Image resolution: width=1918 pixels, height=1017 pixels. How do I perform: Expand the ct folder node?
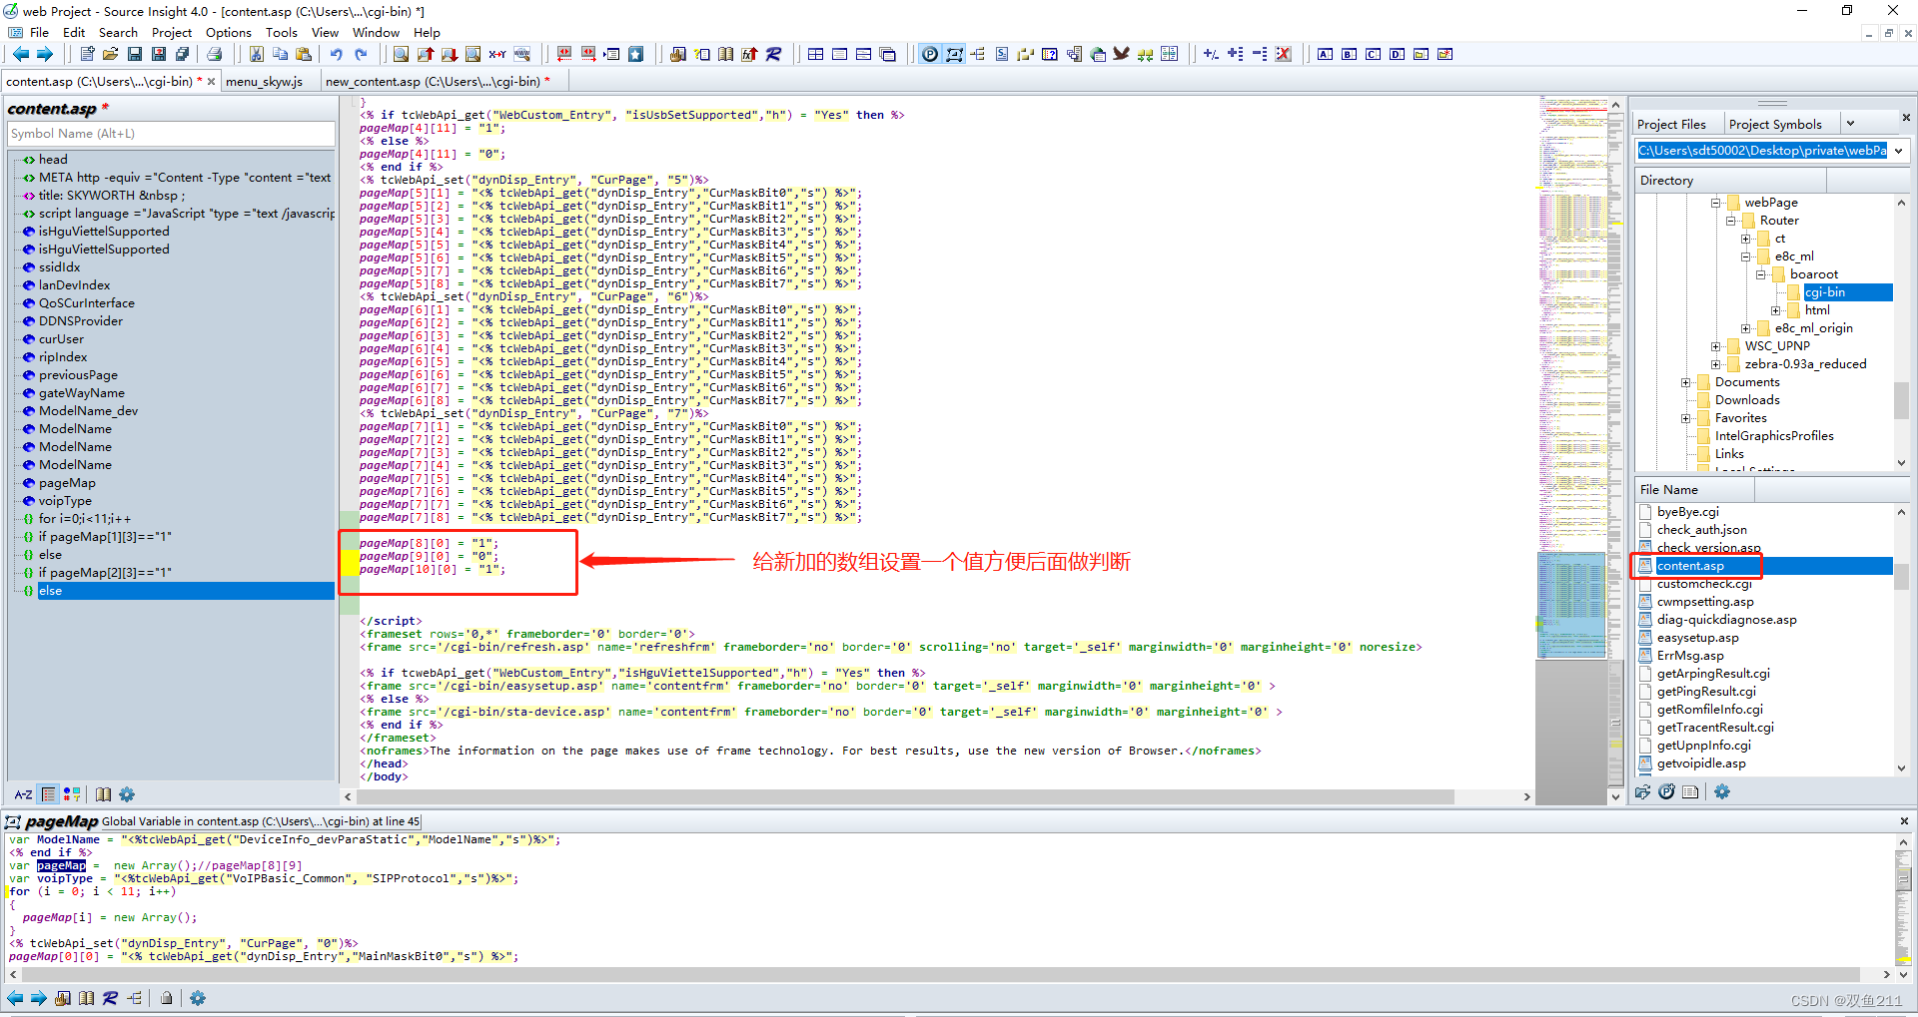click(x=1746, y=239)
